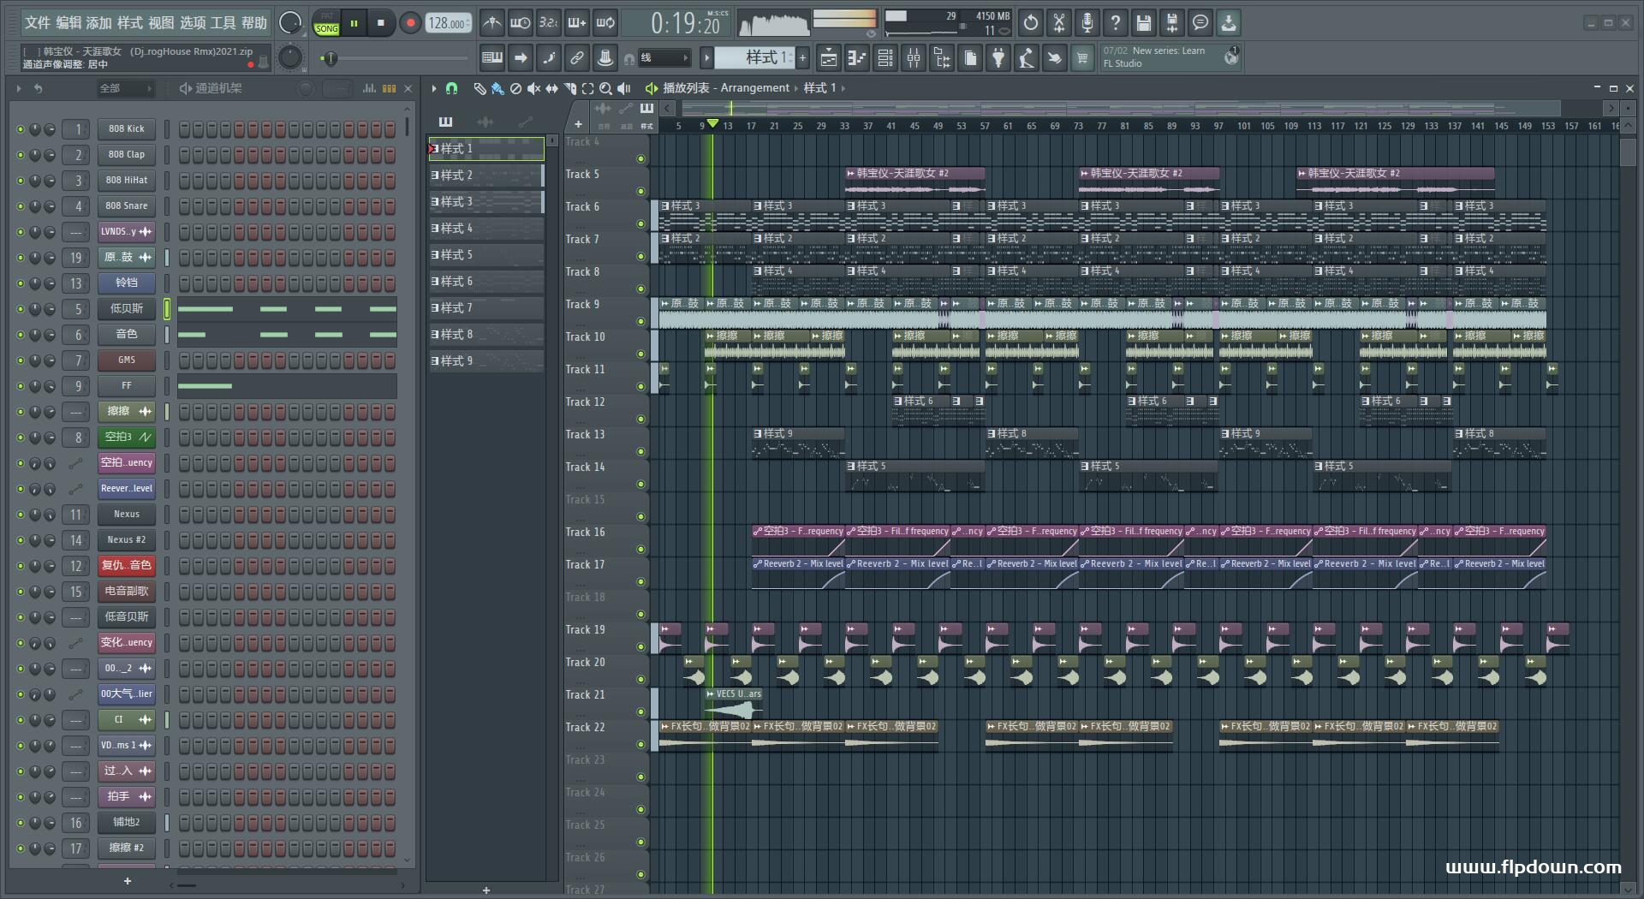
Task: Click the 电音副歌 channel button
Action: coord(126,592)
